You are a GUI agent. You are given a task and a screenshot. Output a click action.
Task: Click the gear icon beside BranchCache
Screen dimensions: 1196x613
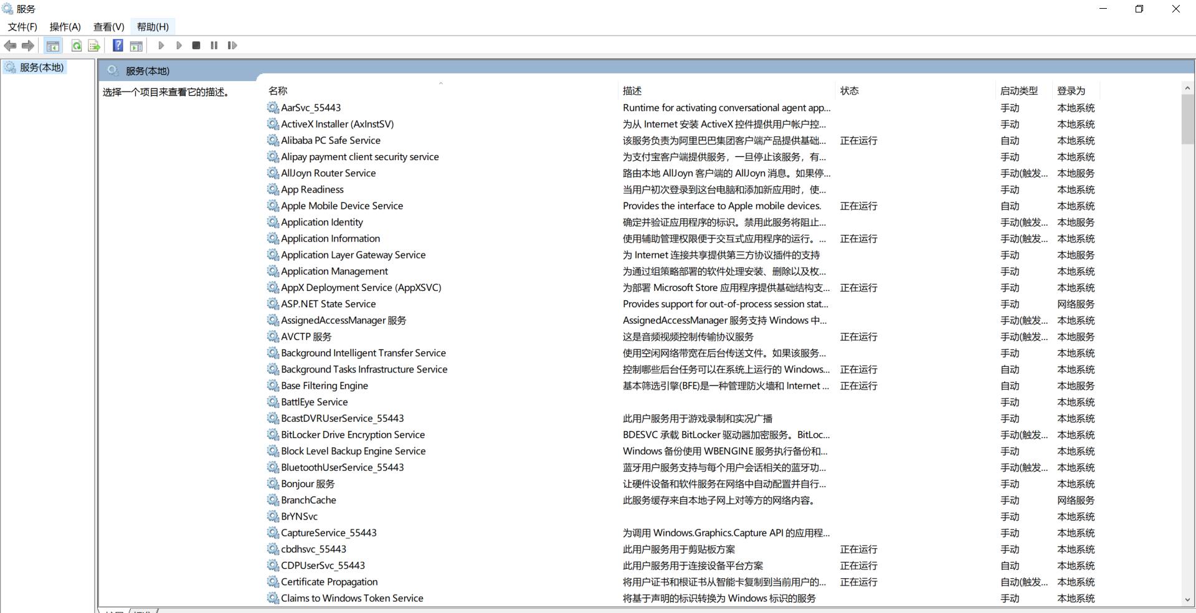[x=273, y=500]
